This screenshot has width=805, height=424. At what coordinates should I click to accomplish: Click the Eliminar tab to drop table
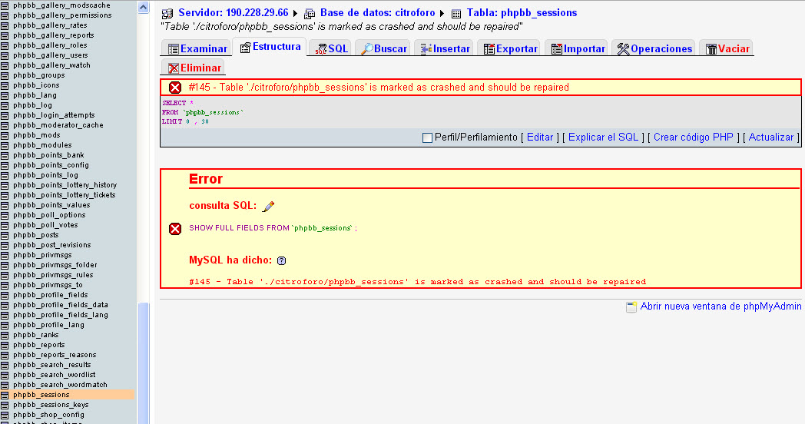(x=194, y=68)
